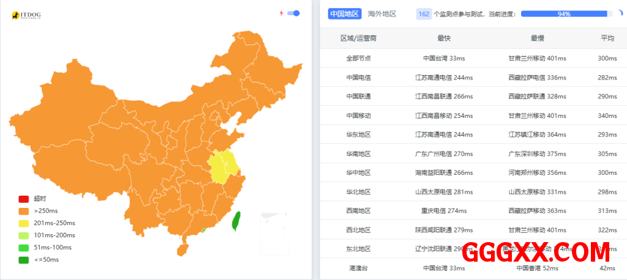The height and width of the screenshot is (280, 627).
Task: Toggle the blue fast-mode switch
Action: pos(293,13)
